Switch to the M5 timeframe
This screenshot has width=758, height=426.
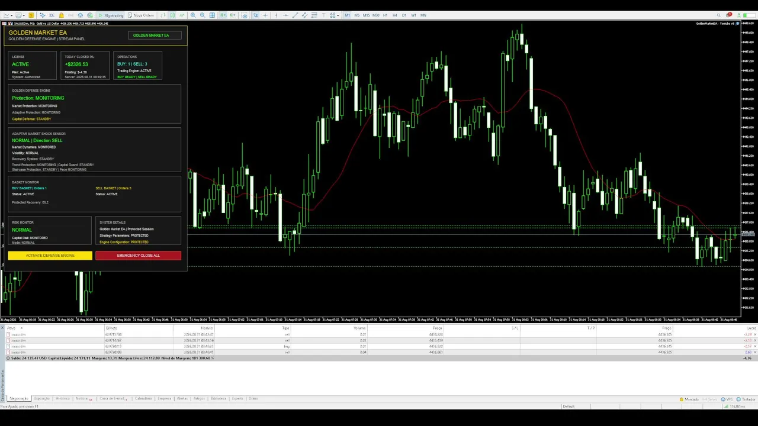point(357,15)
